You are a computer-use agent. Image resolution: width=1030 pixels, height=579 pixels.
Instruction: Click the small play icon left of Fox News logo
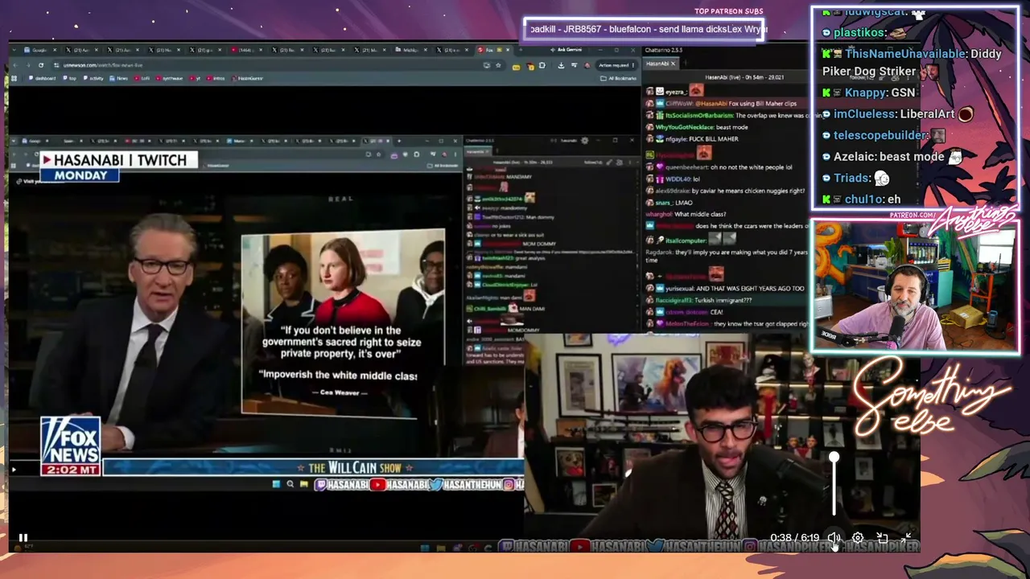click(13, 470)
